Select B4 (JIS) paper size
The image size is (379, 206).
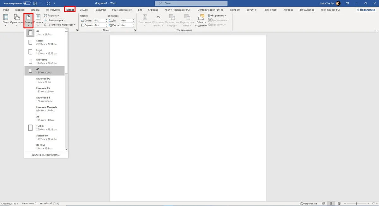45,147
